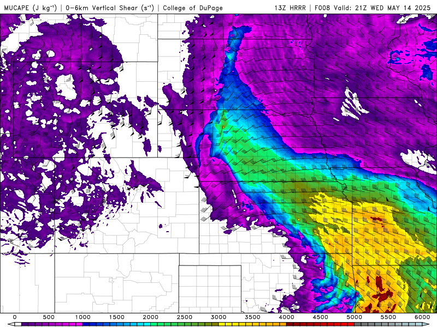Click the 5000 tick label on the color scale
The width and height of the screenshot is (437, 327).
(x=355, y=317)
